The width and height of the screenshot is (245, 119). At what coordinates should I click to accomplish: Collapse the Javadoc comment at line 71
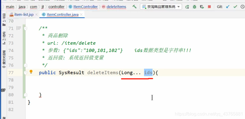pyautogui.click(x=25, y=28)
